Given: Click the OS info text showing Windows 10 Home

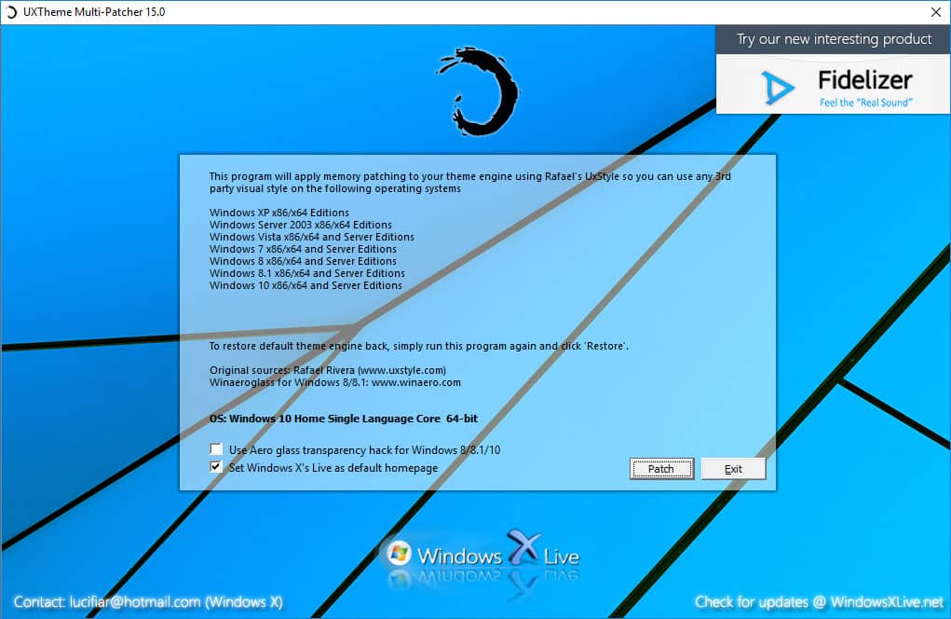Looking at the screenshot, I should coord(345,419).
